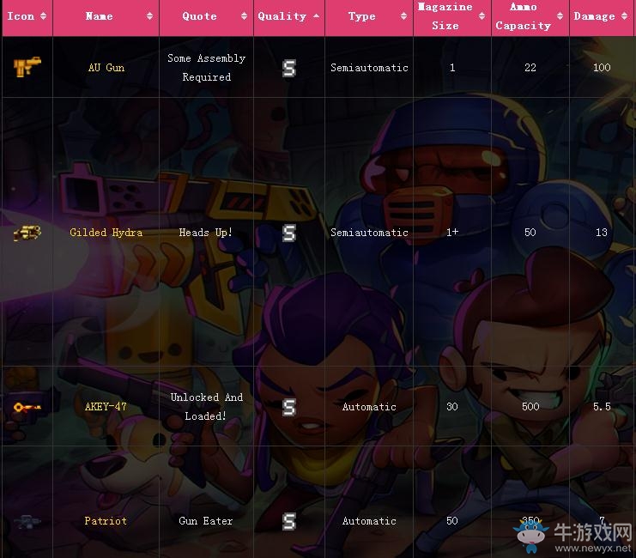Click AU Gun's magazine size value 1
The height and width of the screenshot is (558, 636).
(x=452, y=68)
